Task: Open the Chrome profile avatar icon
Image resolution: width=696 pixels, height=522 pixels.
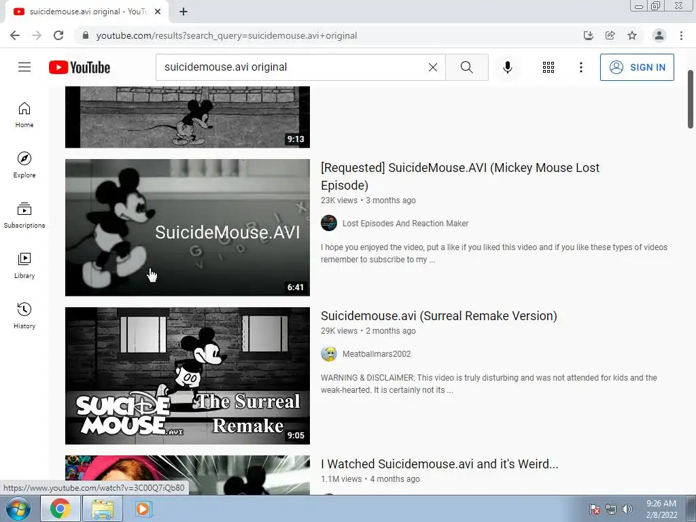Action: [x=659, y=35]
